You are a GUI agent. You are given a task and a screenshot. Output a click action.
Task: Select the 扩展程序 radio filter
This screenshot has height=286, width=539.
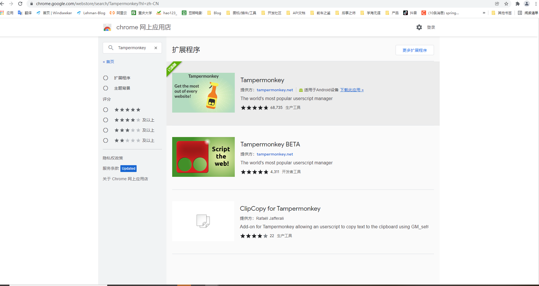(106, 78)
